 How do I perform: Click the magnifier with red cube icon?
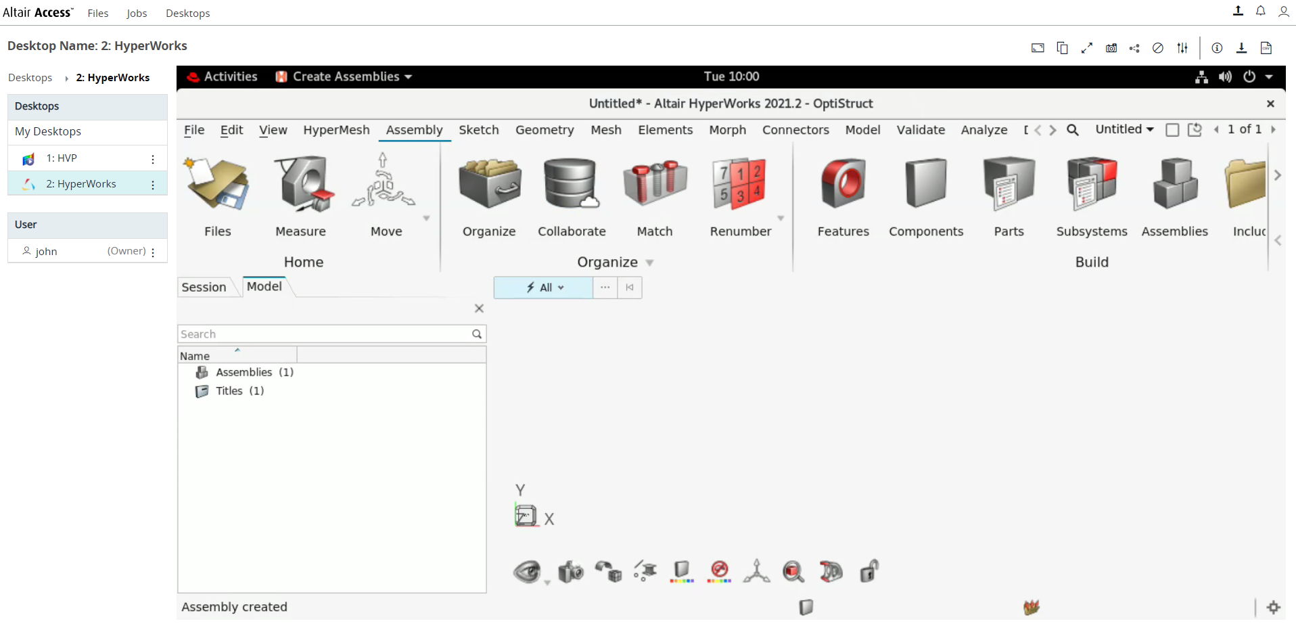(793, 572)
